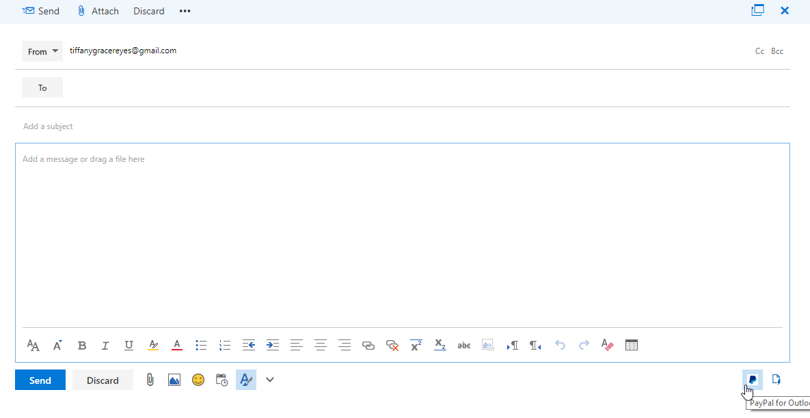Screen dimensions: 810x418
Task: Insert a table
Action: point(632,345)
